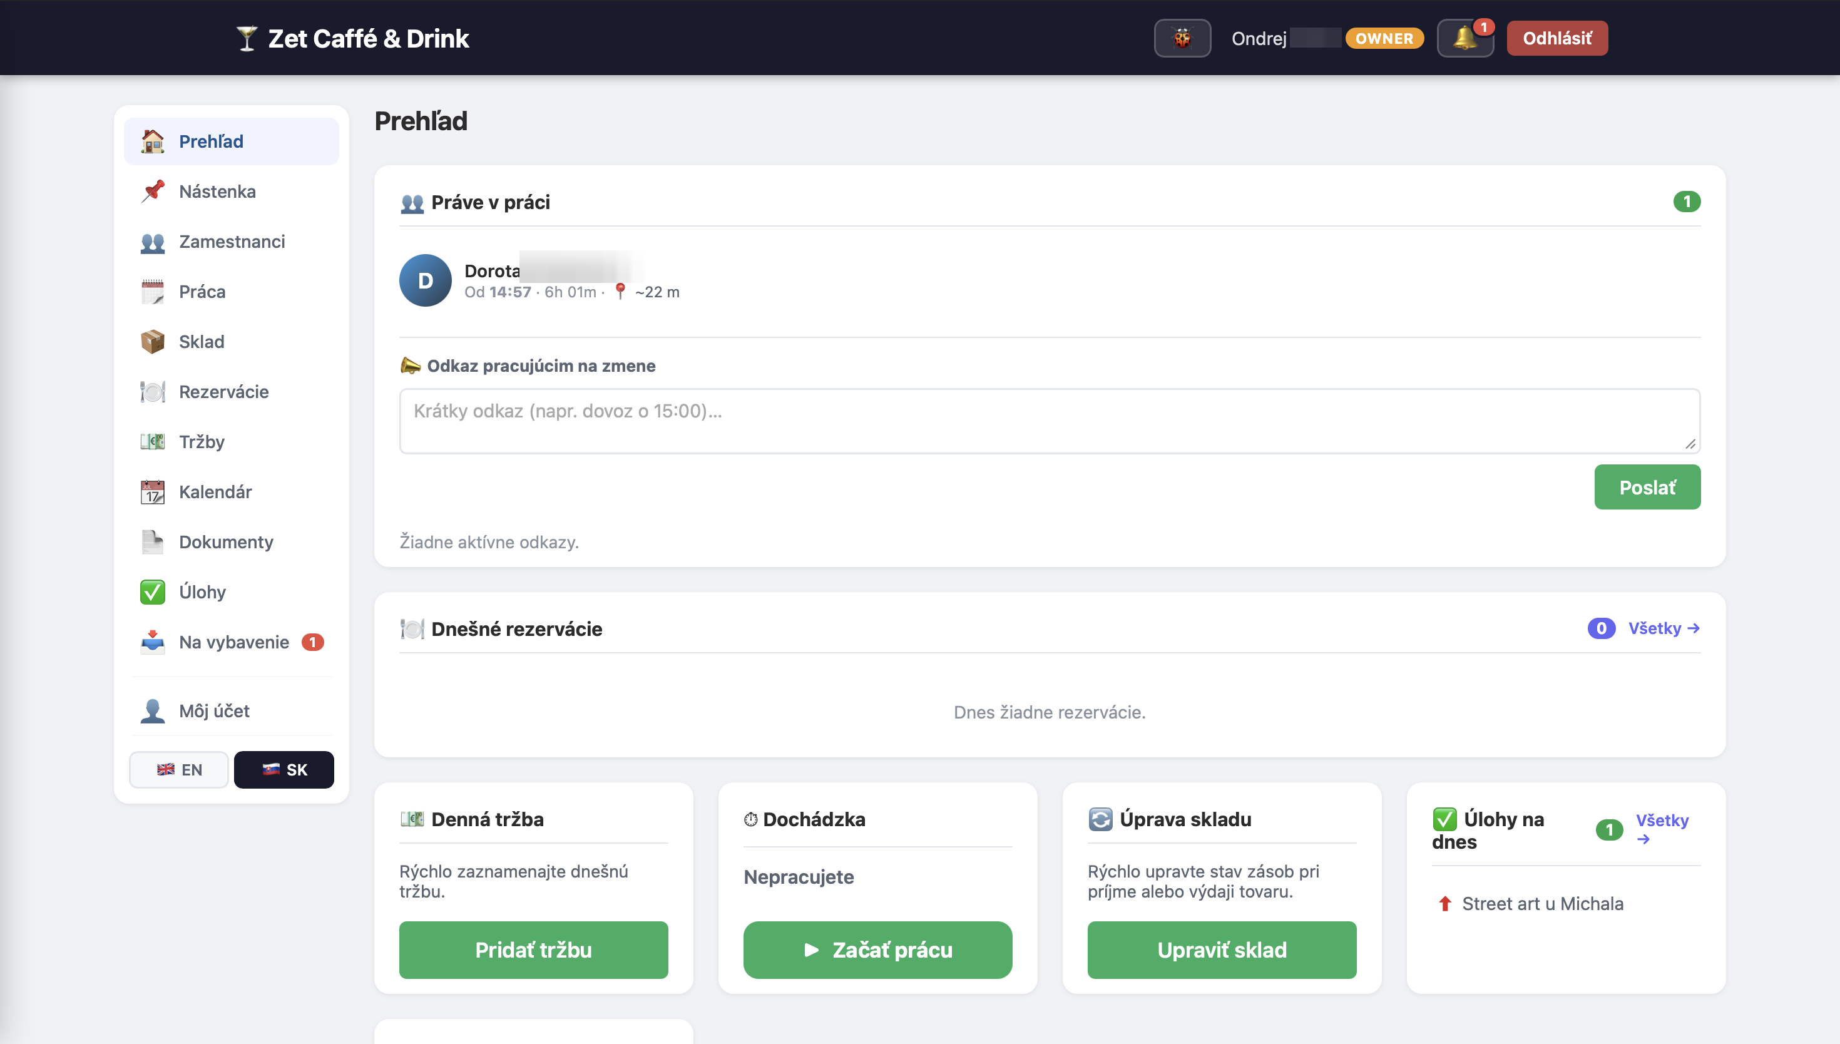Click the OWNER role badge
1840x1044 pixels.
[1384, 39]
